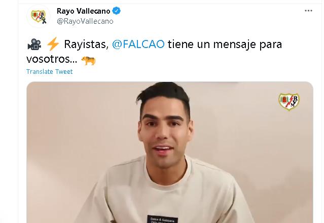Click the lightning bolt emoji

(53, 44)
